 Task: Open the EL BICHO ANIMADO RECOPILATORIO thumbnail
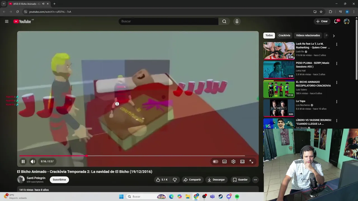[279, 89]
